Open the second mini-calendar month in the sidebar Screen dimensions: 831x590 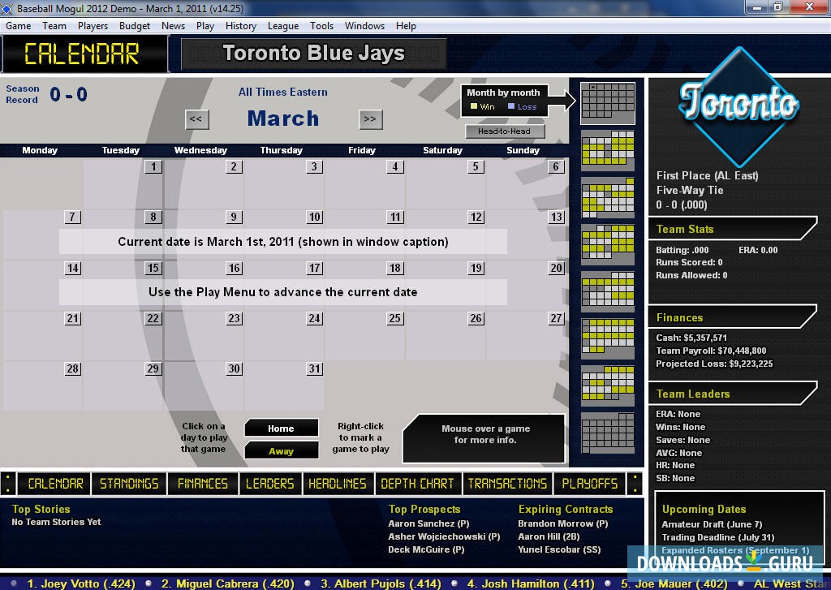click(x=609, y=150)
